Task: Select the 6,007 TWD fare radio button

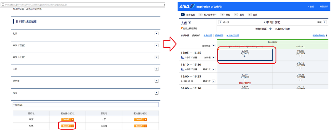Action: [245, 80]
